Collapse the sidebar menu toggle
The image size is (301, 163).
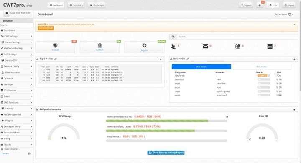[7, 13]
